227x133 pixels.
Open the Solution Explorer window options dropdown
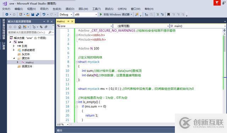[x=44, y=22]
